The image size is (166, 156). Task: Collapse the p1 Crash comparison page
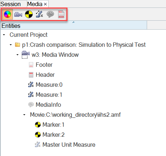point(11,45)
